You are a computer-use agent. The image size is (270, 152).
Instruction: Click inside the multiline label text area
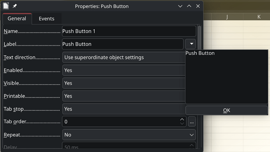(227, 77)
